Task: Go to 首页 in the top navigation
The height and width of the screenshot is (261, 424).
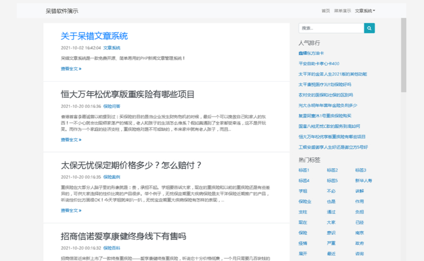Action: (326, 11)
